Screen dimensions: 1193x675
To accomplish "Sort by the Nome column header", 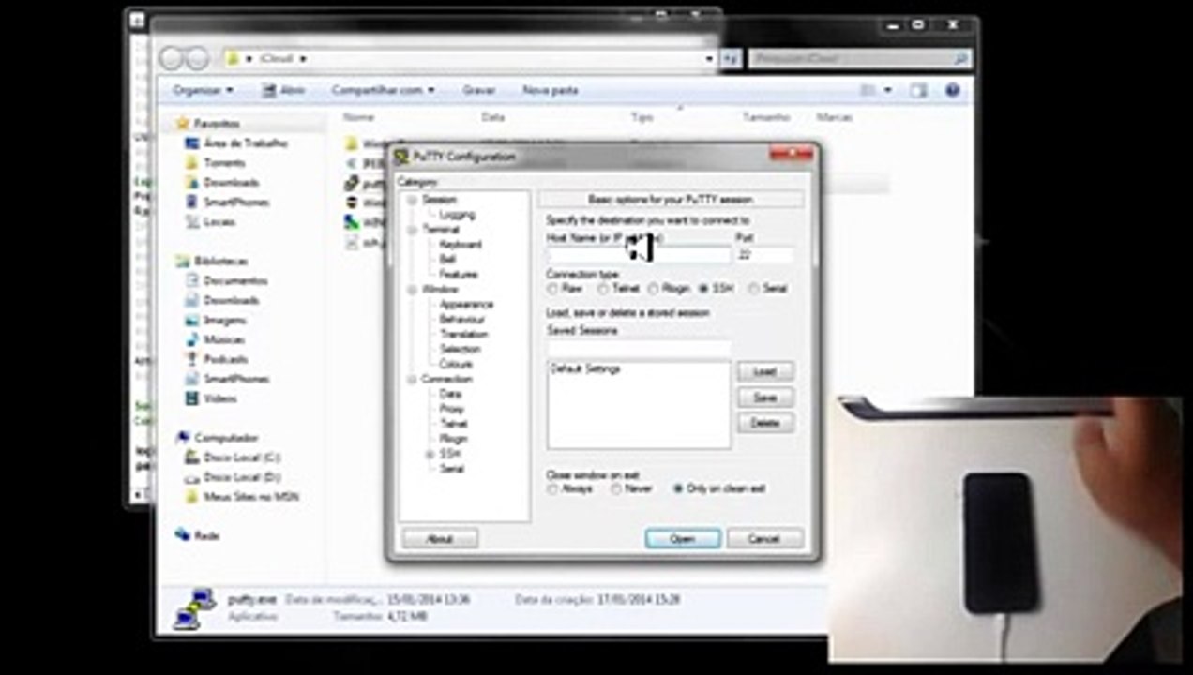I will [x=358, y=117].
